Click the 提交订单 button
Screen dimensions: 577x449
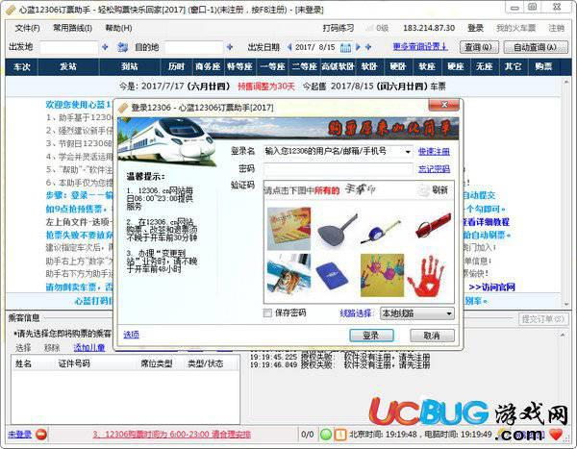tap(542, 319)
